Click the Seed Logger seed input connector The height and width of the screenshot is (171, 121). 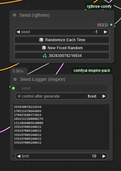pyautogui.click(x=13, y=88)
